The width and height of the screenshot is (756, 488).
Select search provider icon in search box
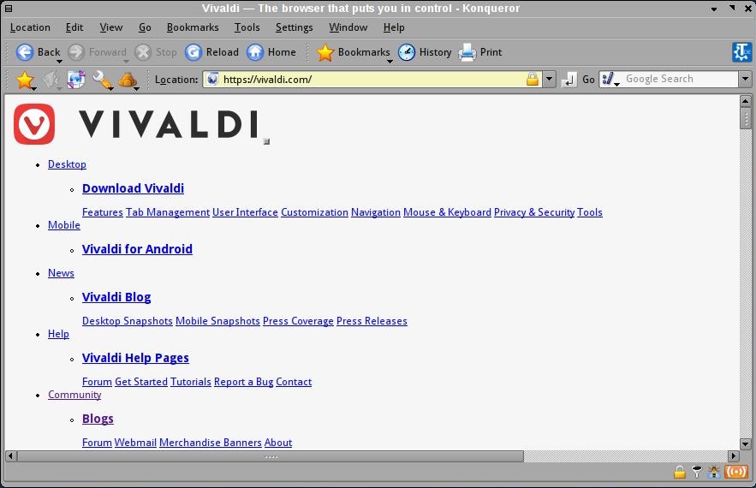coord(609,79)
